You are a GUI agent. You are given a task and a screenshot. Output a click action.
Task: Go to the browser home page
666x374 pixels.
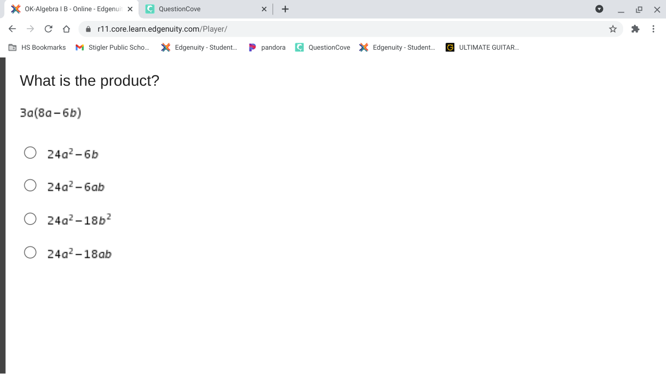click(x=67, y=29)
